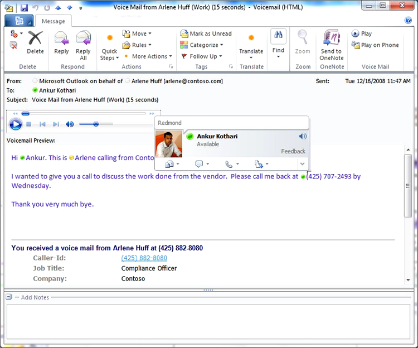Image resolution: width=418 pixels, height=348 pixels.
Task: Click the Quick Steps icon
Action: pyautogui.click(x=110, y=37)
